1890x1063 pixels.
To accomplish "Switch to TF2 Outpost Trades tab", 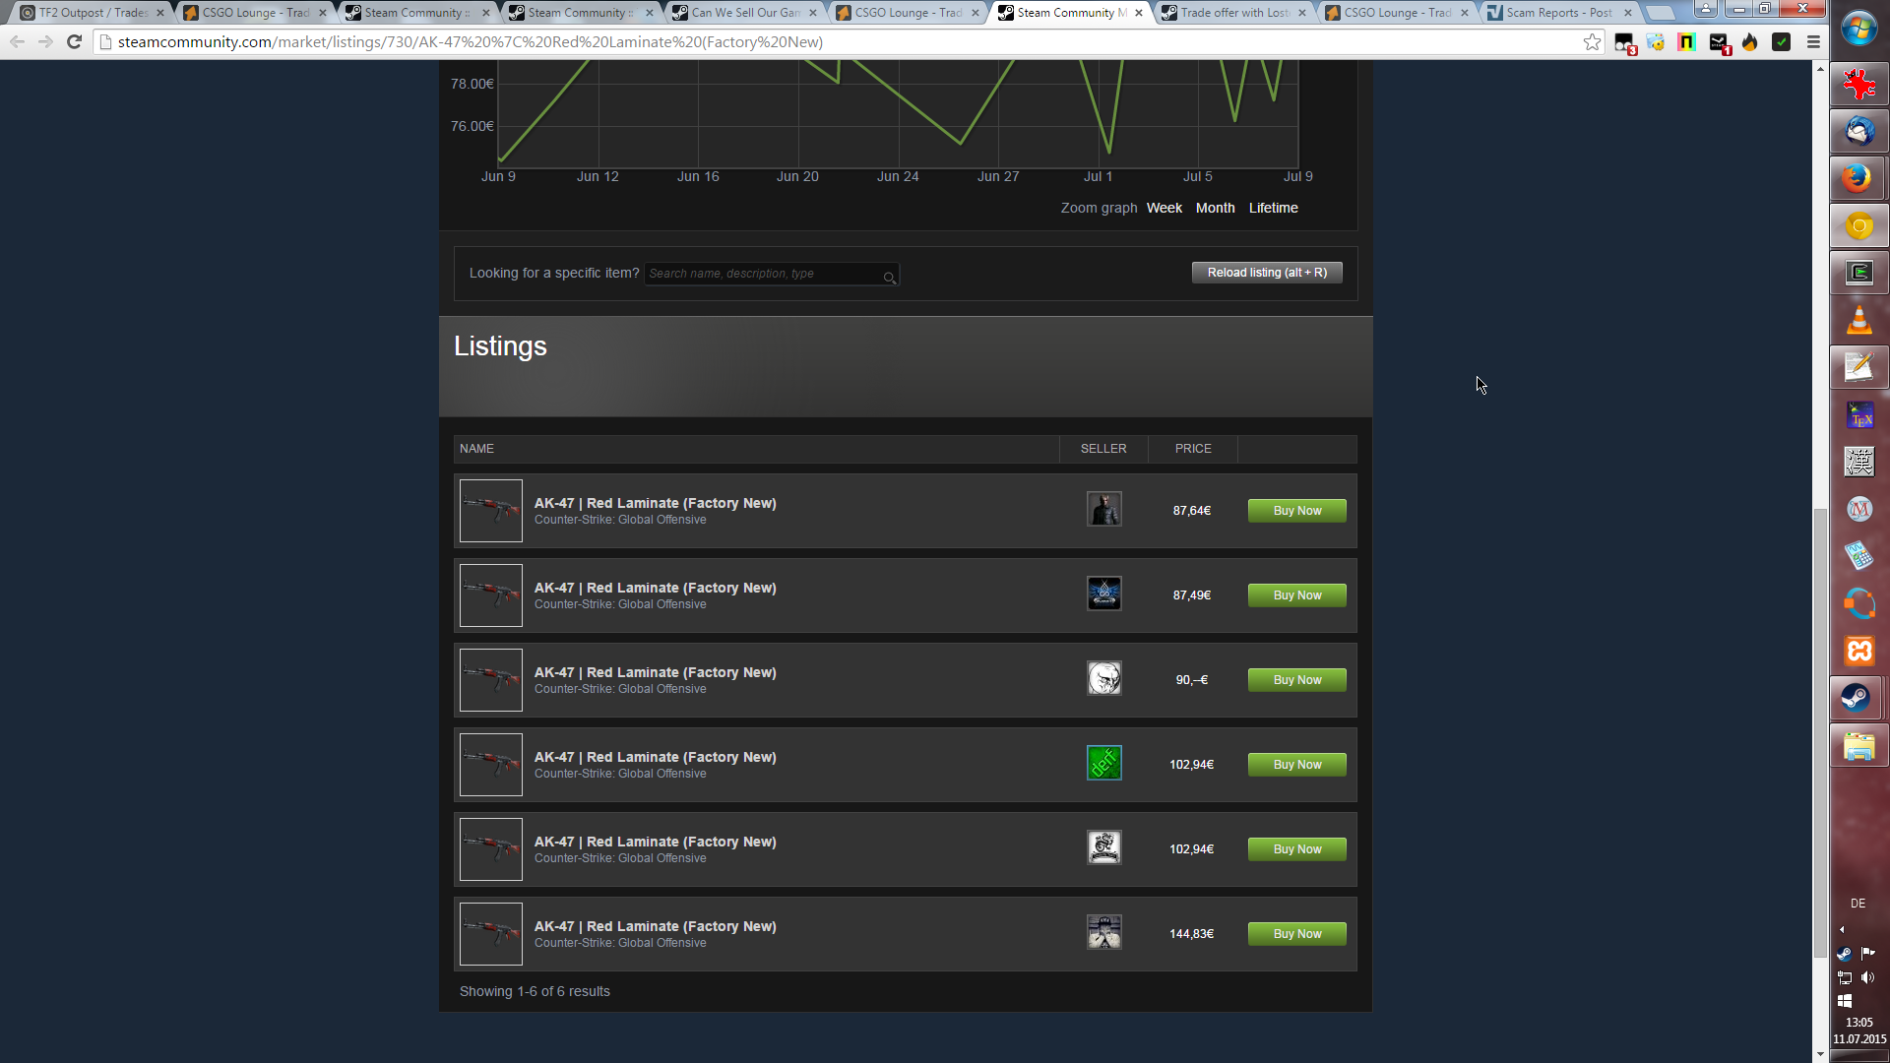I will [92, 13].
